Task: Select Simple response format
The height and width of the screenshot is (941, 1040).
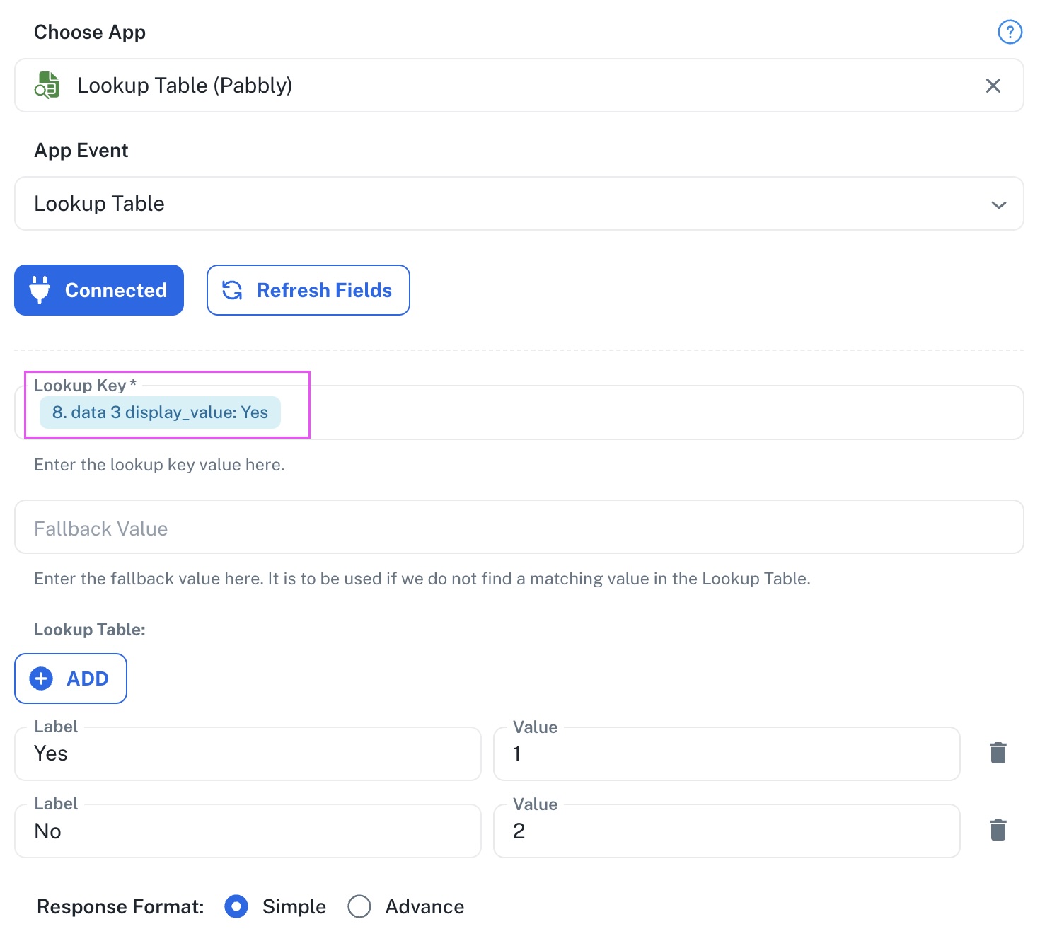Action: tap(236, 906)
